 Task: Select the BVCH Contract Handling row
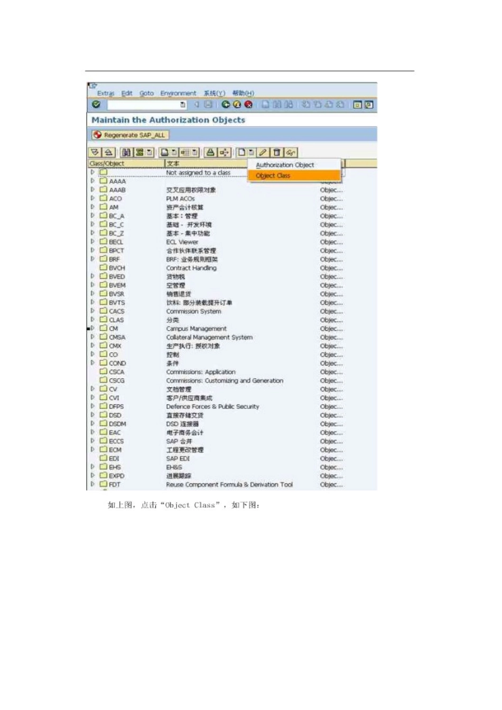(x=217, y=268)
